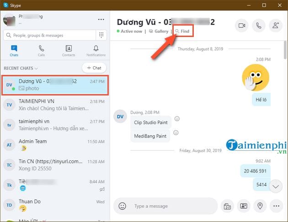
Task: Open the taimienphi vn lowercase chat
Action: coord(55,125)
